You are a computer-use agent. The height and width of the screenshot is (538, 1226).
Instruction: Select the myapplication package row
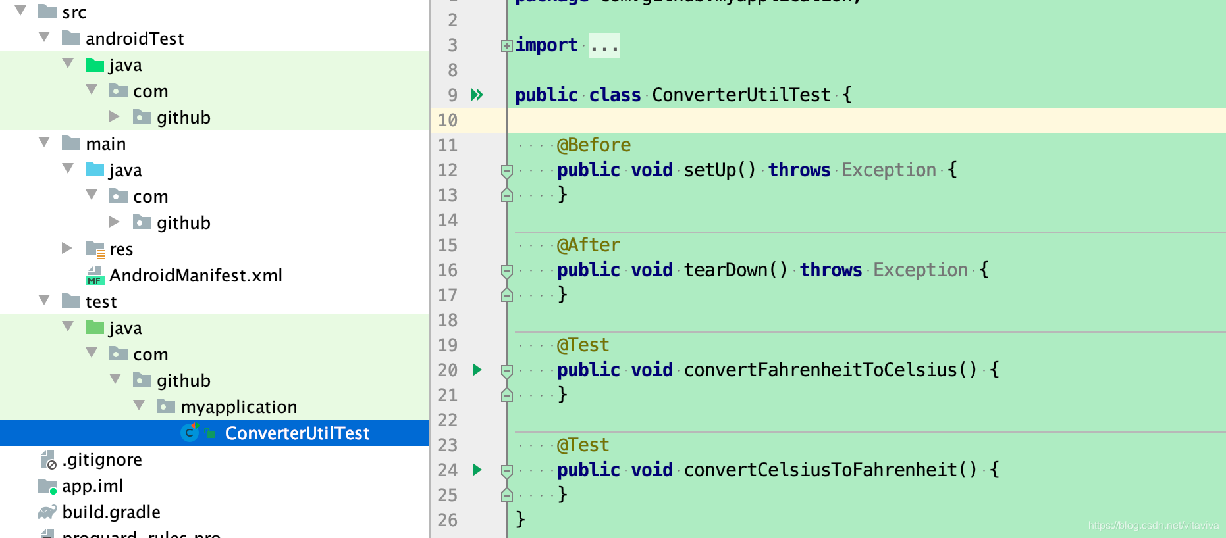(215, 406)
